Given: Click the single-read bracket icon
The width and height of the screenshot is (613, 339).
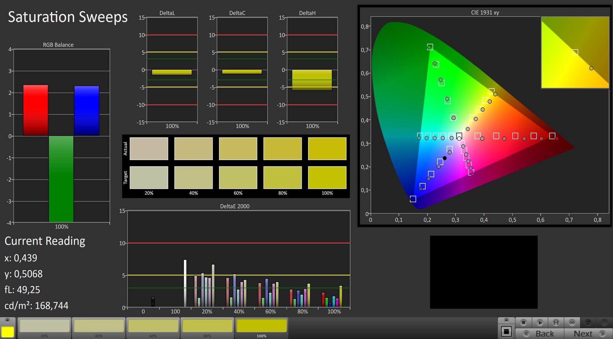Looking at the screenshot, I should (x=556, y=323).
